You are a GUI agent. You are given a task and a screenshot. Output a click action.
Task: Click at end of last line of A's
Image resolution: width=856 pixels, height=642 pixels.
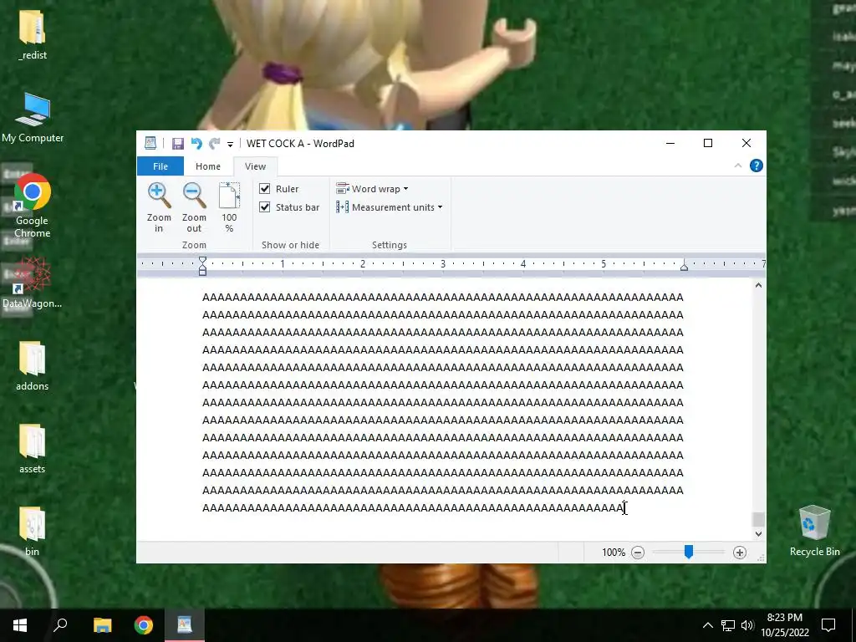[624, 508]
